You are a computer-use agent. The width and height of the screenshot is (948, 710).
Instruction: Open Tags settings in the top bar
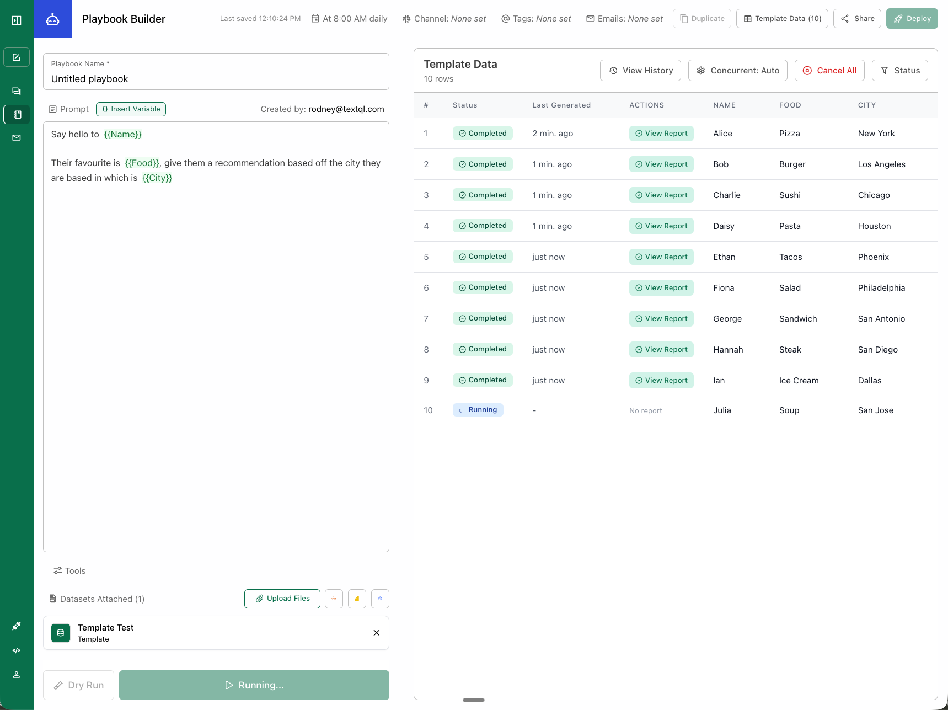[535, 18]
